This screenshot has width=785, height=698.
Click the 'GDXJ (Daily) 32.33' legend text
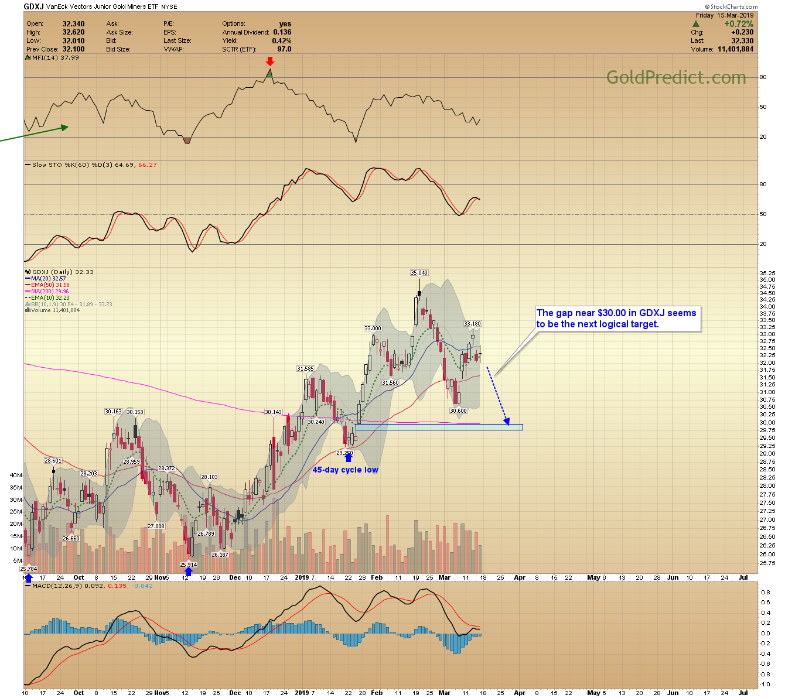63,272
